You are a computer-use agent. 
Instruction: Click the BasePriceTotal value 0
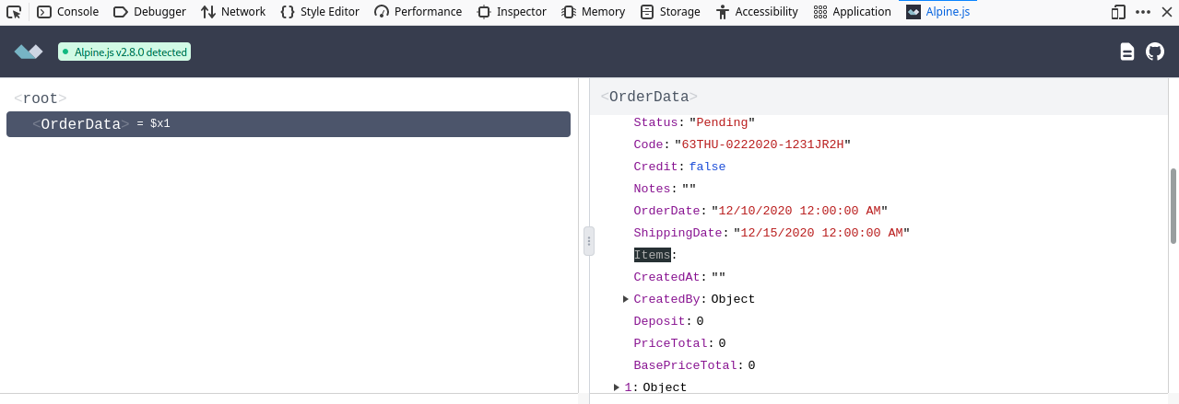(751, 365)
